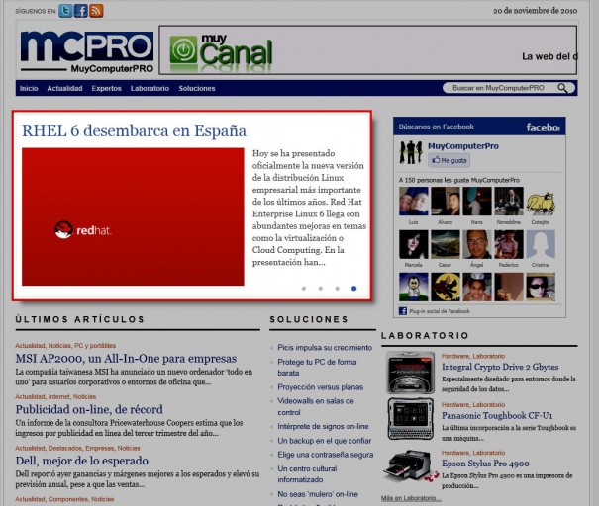Viewport: 599px width, 506px height.
Task: Open Picis impulsa su crecimiento link
Action: pos(325,347)
